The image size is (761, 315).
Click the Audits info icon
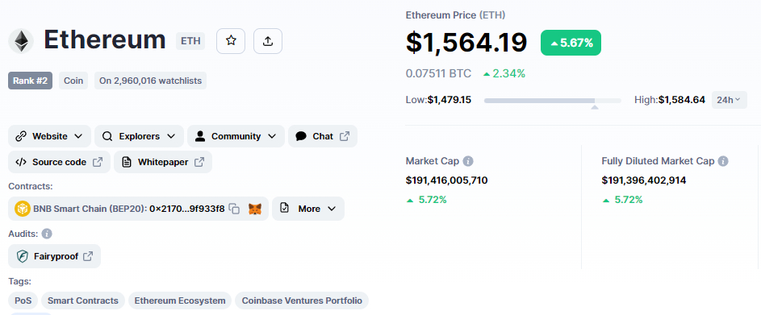pos(47,234)
